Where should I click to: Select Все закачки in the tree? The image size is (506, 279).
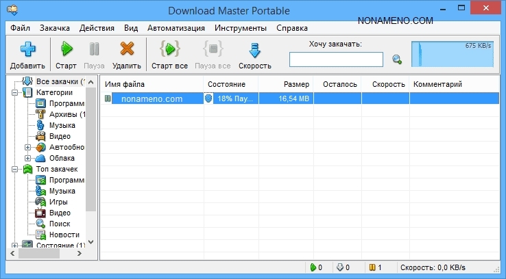pyautogui.click(x=60, y=81)
